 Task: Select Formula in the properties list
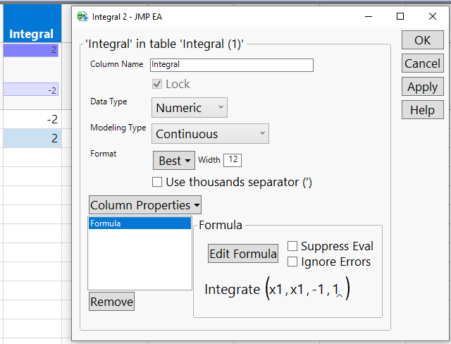(x=140, y=223)
